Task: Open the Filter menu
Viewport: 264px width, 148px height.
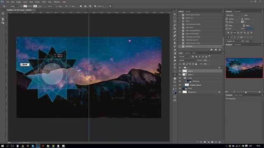Action: tap(44, 2)
